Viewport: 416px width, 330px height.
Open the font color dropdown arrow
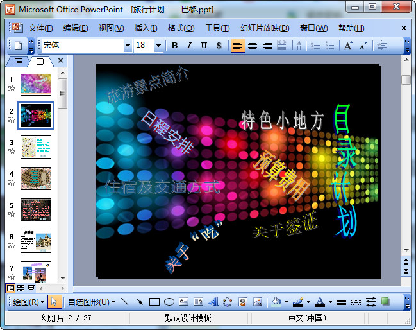330,302
